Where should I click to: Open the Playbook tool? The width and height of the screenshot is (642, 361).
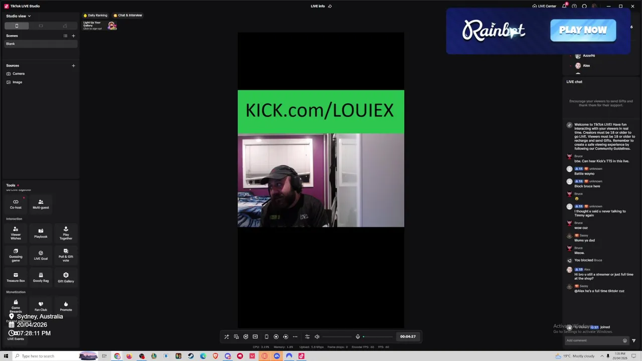[x=41, y=233]
